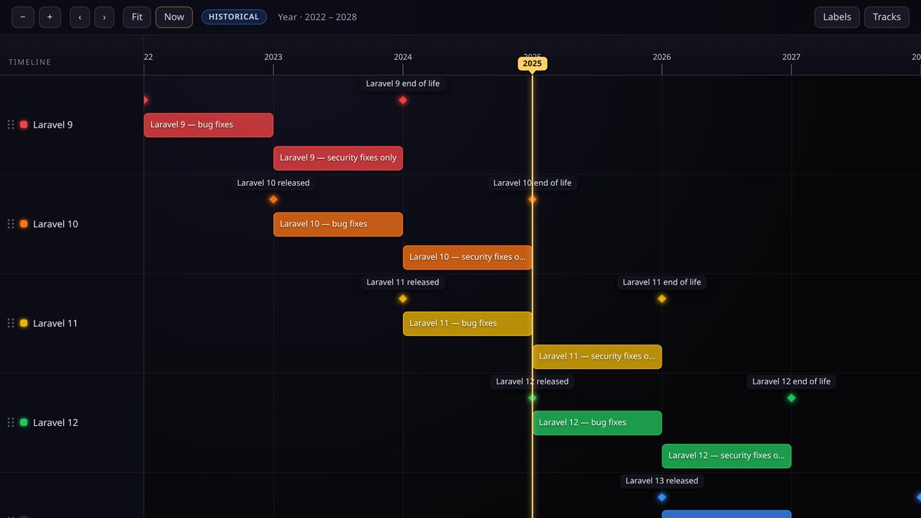921x518 pixels.
Task: Click the Year · 2022 – 2028 range text
Action: [317, 17]
